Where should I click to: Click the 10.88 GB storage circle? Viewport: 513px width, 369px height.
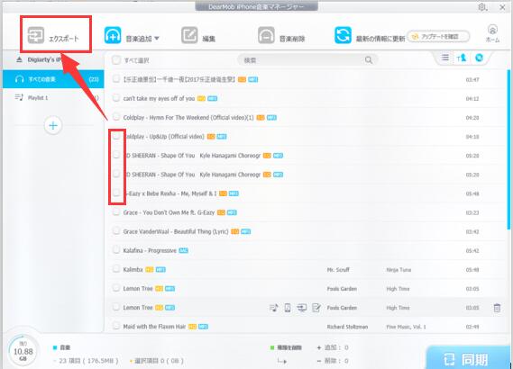tap(23, 352)
